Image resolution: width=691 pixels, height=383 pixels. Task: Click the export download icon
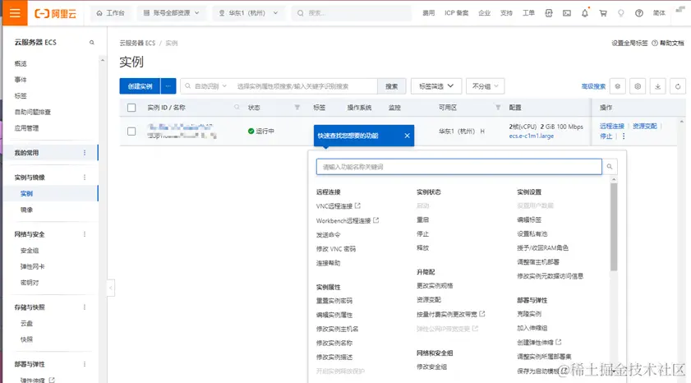click(657, 86)
